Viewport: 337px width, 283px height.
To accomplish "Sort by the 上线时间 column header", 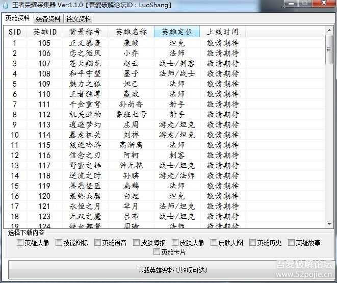I will 223,32.
